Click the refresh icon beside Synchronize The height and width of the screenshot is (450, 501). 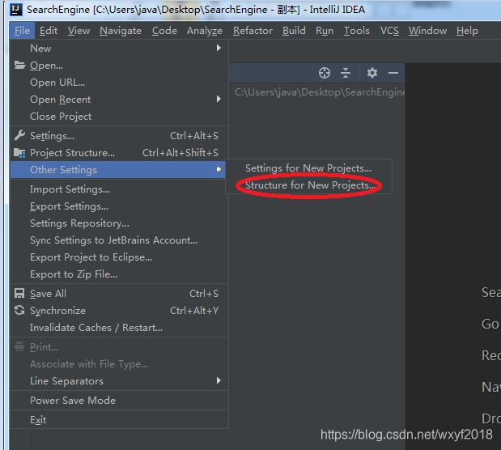click(19, 310)
